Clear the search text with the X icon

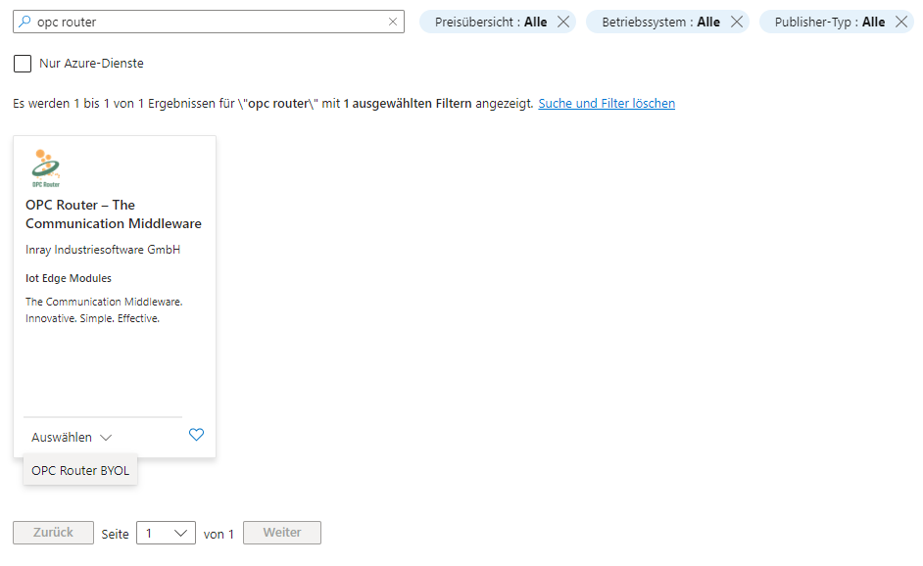[x=393, y=22]
